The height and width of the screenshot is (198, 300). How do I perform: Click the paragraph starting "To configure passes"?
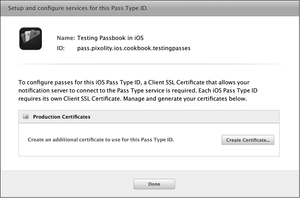(147, 90)
